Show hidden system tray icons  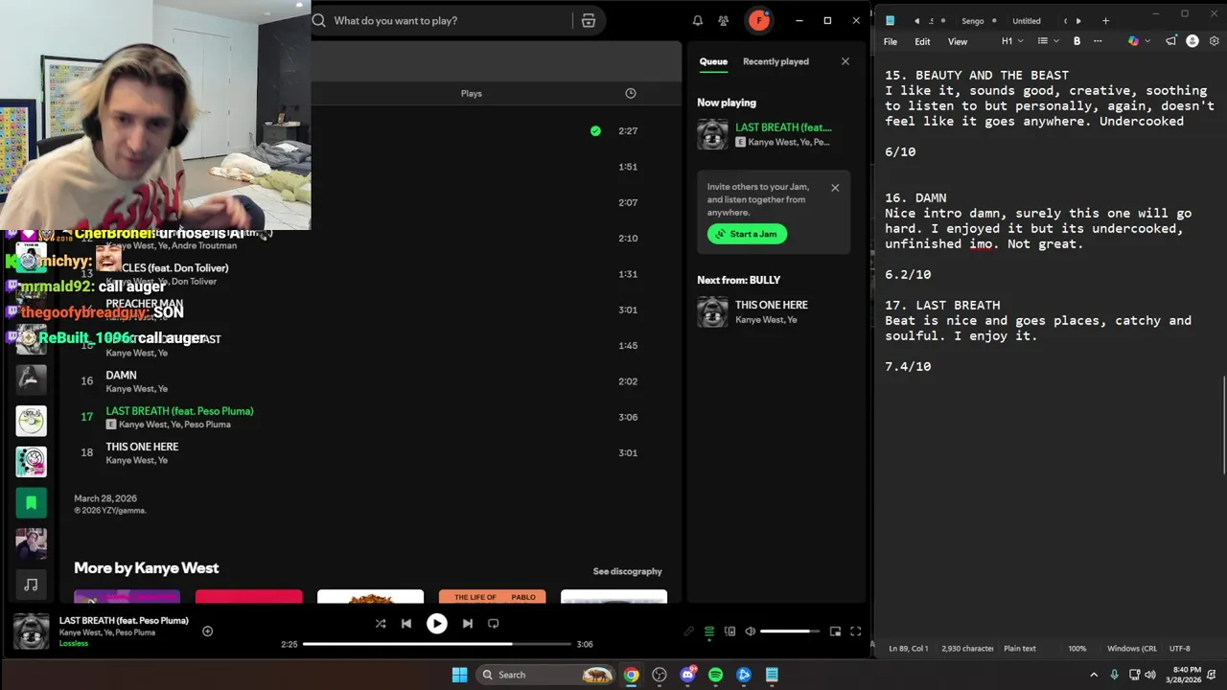pos(1093,675)
